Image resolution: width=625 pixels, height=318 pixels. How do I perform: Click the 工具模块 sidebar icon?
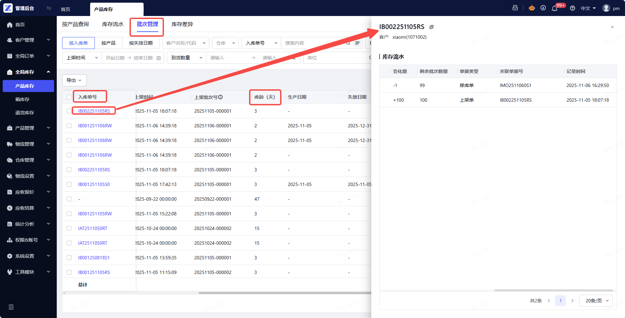tap(10, 272)
